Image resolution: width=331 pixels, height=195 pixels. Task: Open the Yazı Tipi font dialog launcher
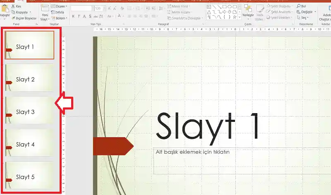[123, 24]
